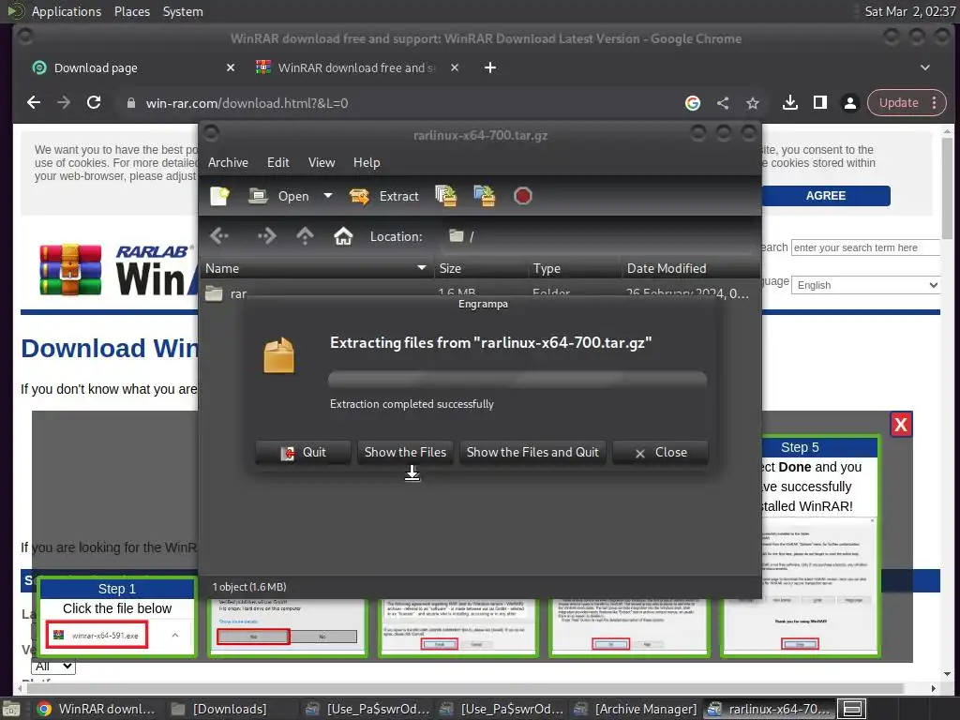Close the Download page tab
This screenshot has height=720, width=960.
[x=231, y=67]
